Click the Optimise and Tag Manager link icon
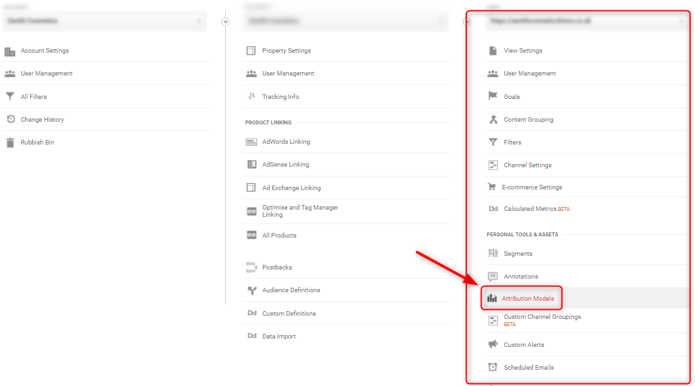Image resolution: width=695 pixels, height=386 pixels. pyautogui.click(x=251, y=212)
